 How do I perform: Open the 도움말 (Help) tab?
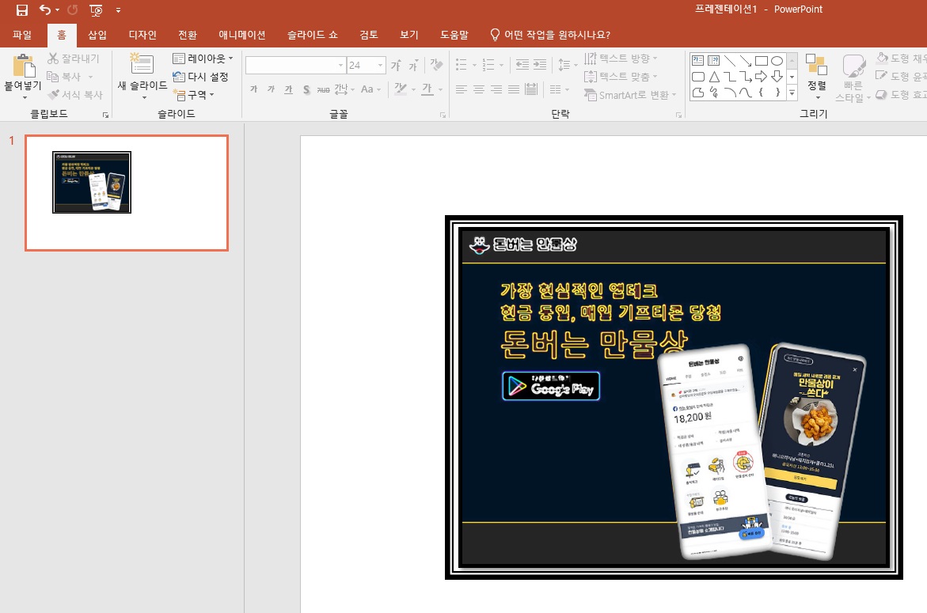[454, 35]
